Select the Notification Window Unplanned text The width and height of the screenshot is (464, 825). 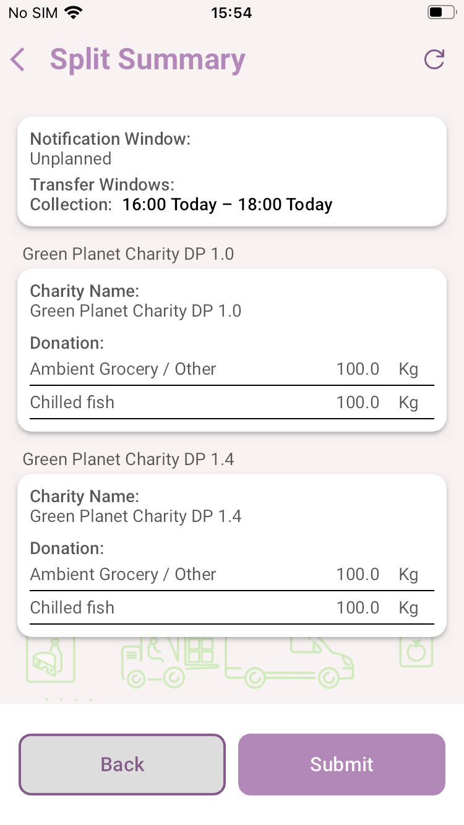(x=71, y=159)
